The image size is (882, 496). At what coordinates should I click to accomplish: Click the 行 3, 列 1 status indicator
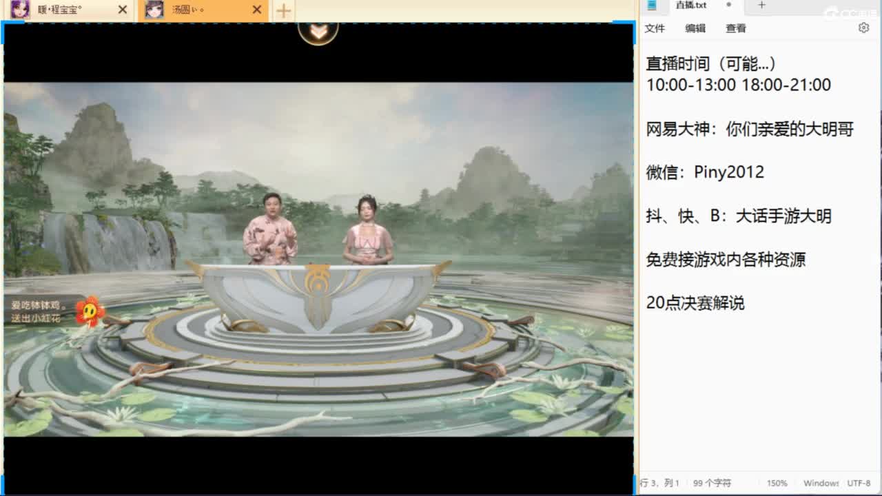pos(659,483)
